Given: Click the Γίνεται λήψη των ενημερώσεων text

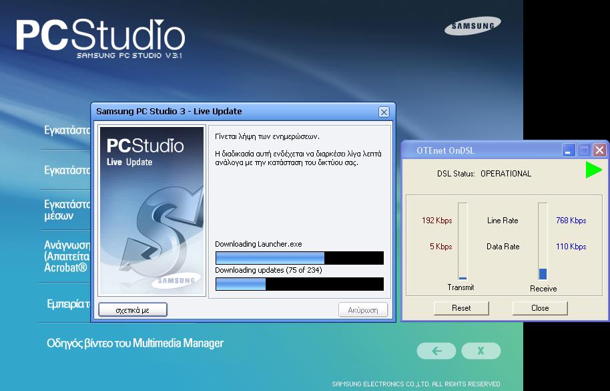Looking at the screenshot, I should [x=267, y=137].
